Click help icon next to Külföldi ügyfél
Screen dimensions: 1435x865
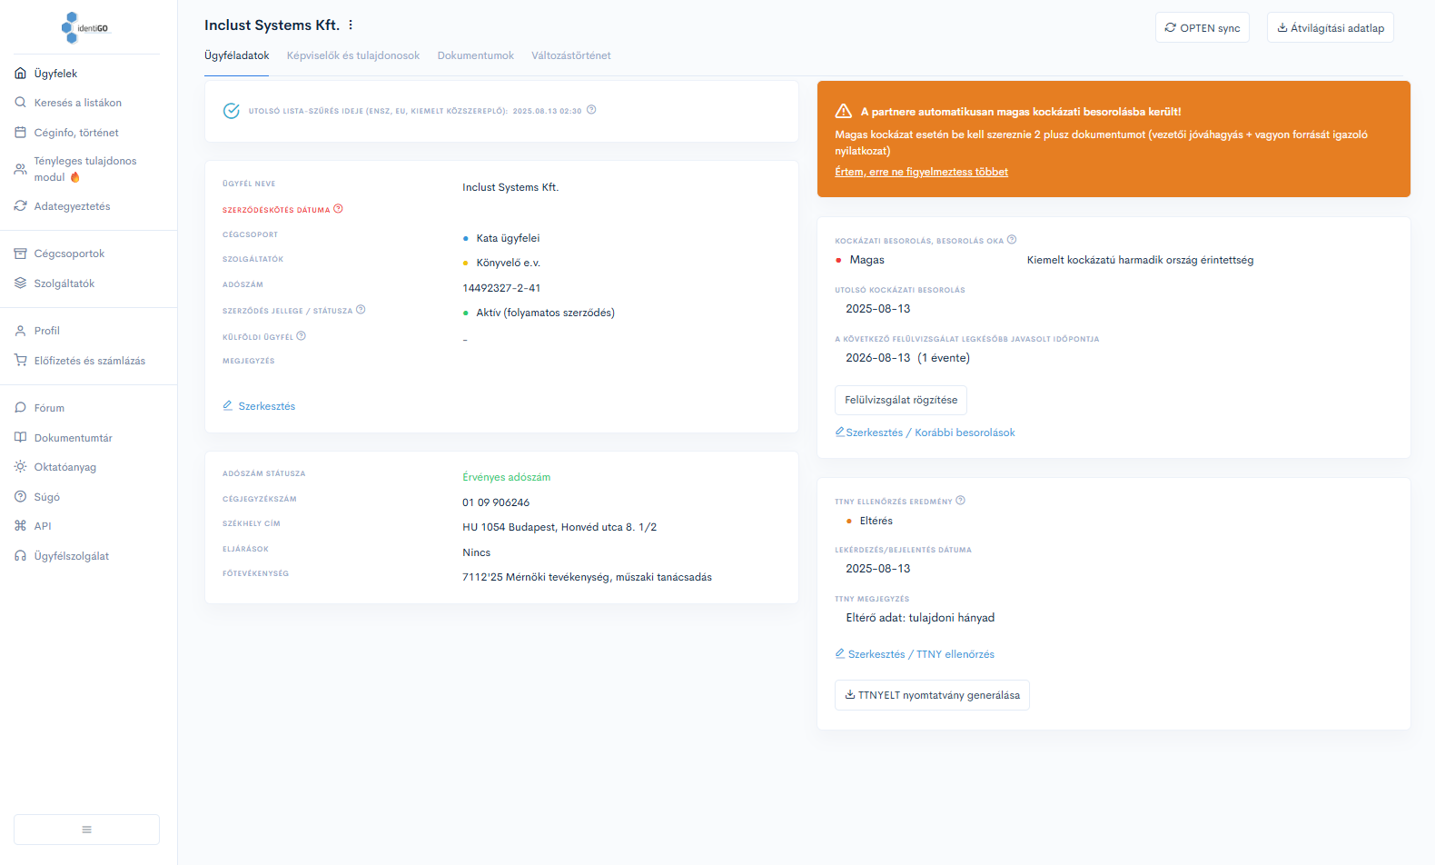pos(302,336)
